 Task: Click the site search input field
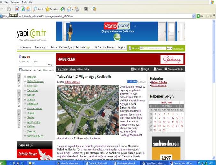coord(153,48)
